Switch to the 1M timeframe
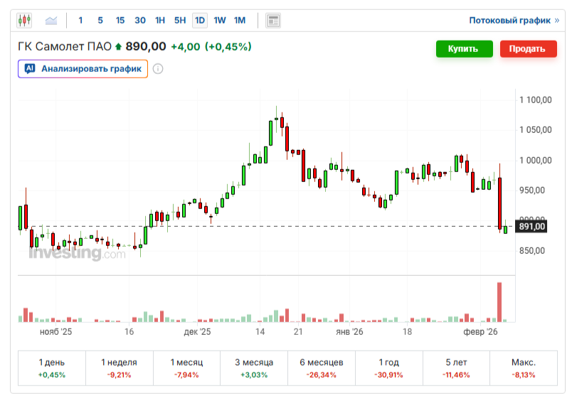The width and height of the screenshot is (572, 401). tap(240, 21)
